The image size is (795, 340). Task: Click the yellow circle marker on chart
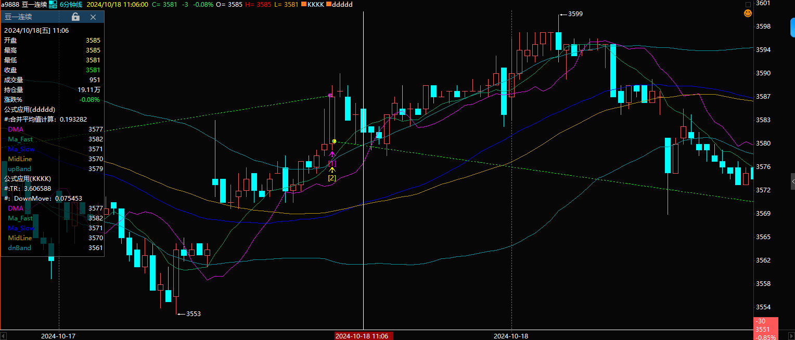tap(334, 141)
